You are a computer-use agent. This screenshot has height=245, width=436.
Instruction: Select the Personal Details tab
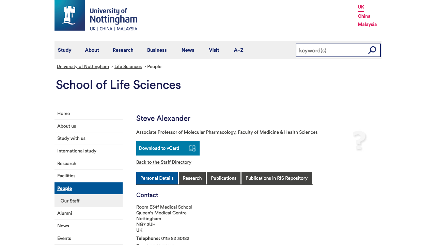click(x=157, y=178)
